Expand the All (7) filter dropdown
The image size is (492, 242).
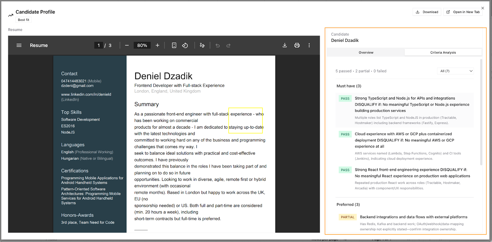[x=455, y=71]
